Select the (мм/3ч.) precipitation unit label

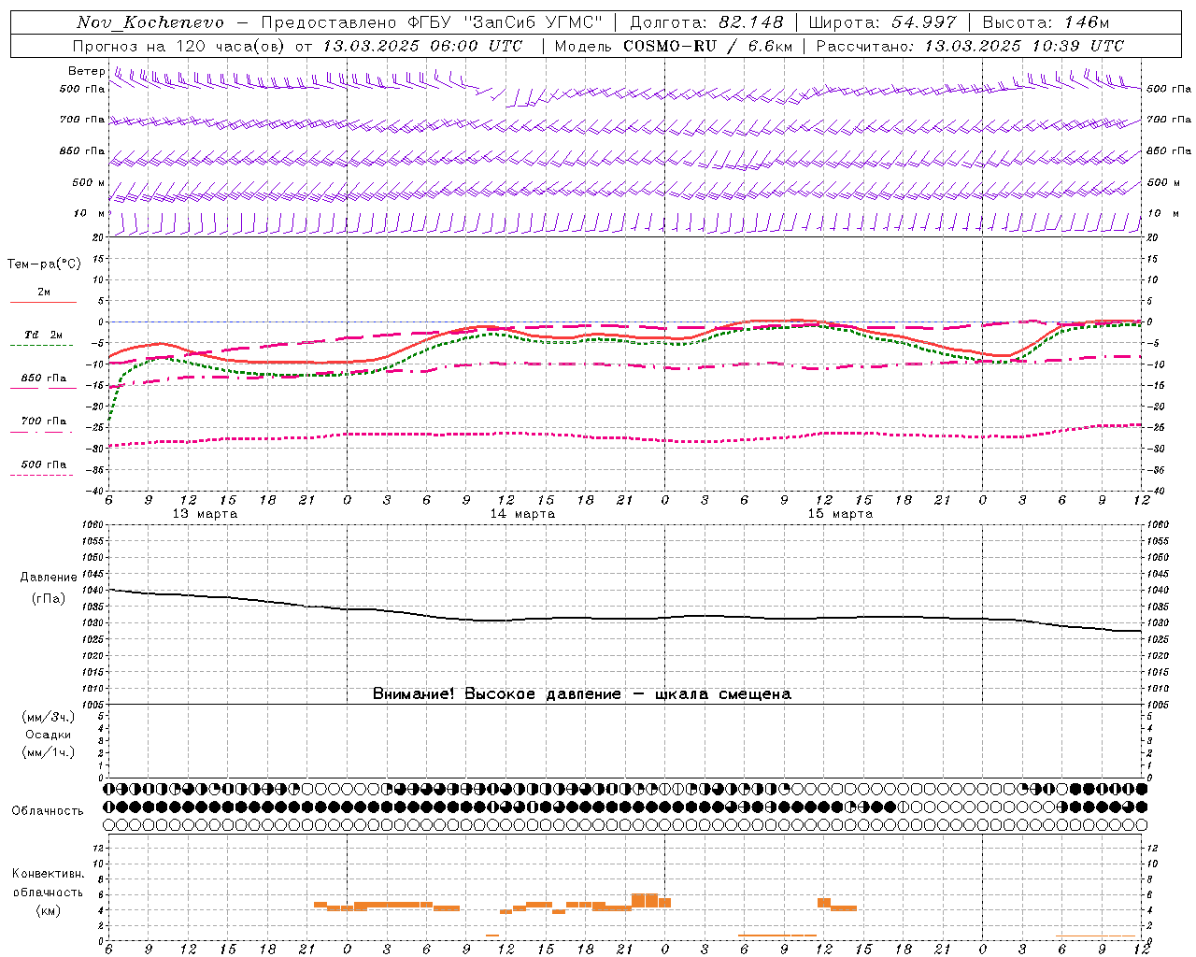[x=49, y=717]
